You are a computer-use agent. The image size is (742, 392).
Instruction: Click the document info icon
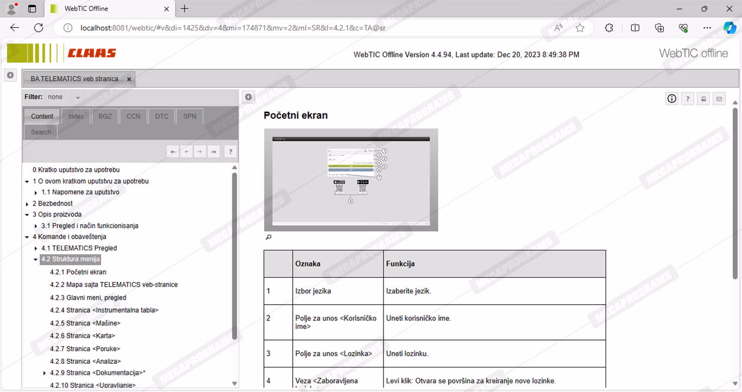point(672,99)
